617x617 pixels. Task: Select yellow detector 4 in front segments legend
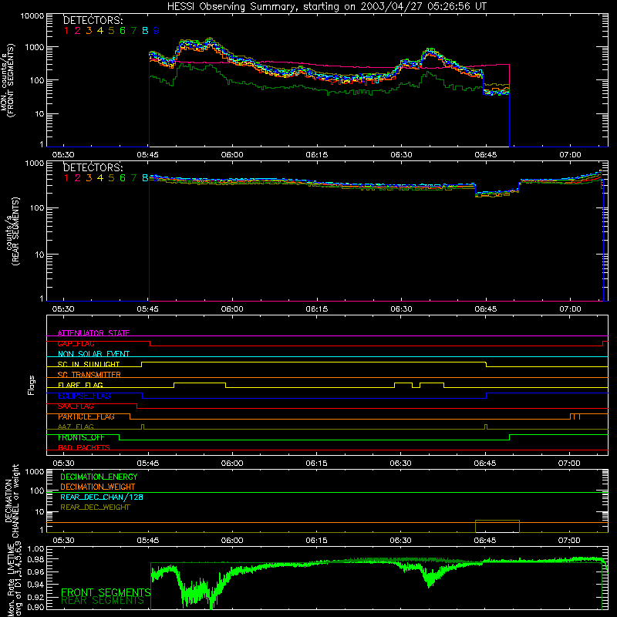click(100, 31)
